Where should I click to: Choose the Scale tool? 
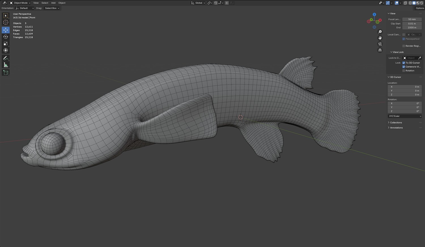click(6, 44)
